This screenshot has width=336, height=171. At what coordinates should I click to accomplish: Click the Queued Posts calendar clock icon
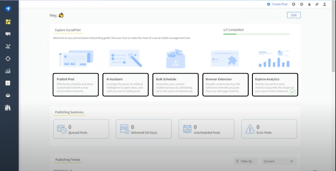(x=62, y=129)
